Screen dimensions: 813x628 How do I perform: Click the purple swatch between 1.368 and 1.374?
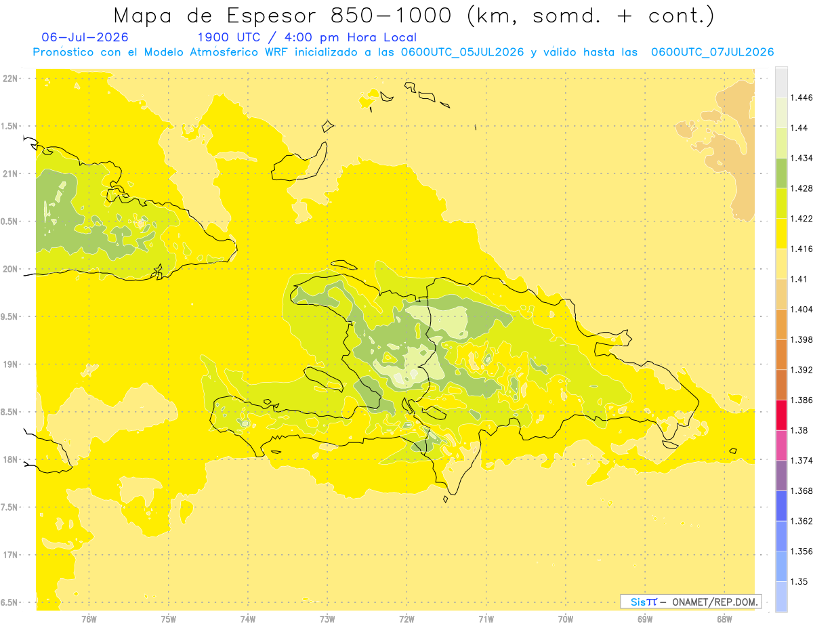pyautogui.click(x=781, y=475)
